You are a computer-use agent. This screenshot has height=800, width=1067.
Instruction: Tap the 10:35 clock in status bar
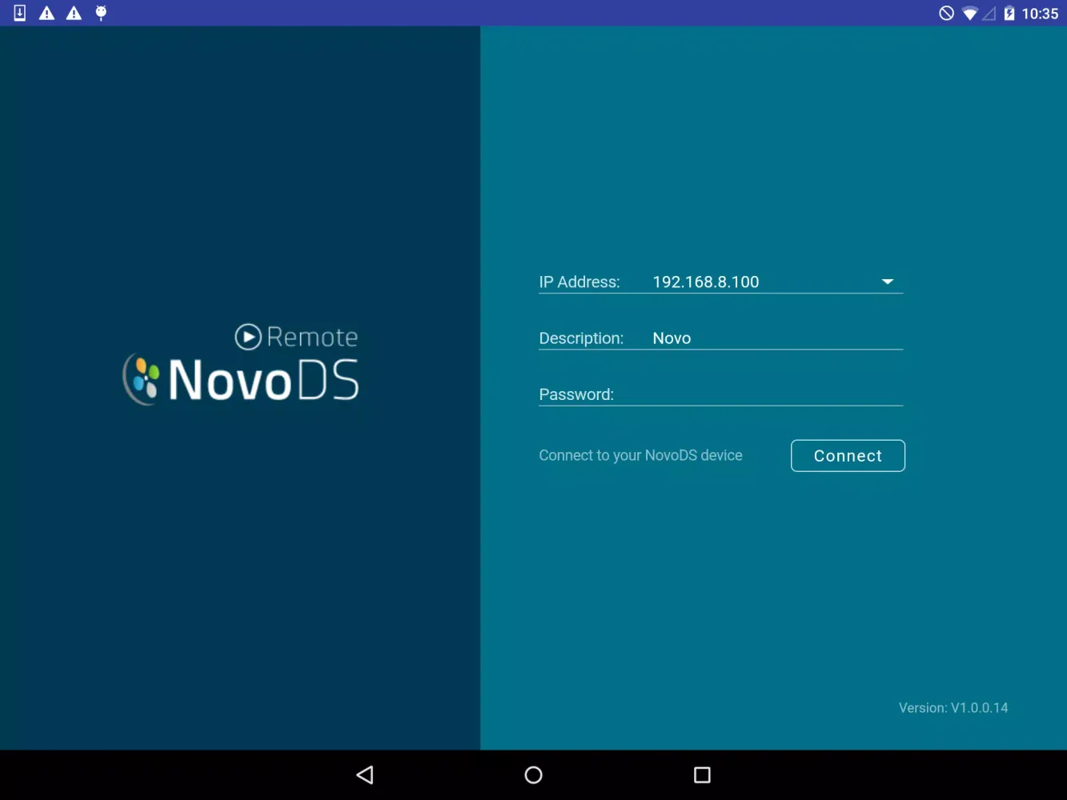click(x=1040, y=14)
